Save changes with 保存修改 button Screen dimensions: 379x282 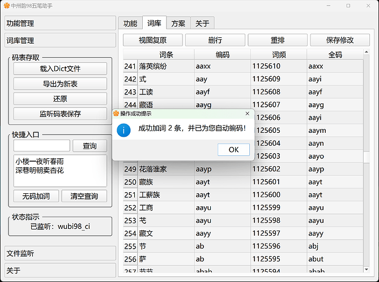tap(340, 40)
